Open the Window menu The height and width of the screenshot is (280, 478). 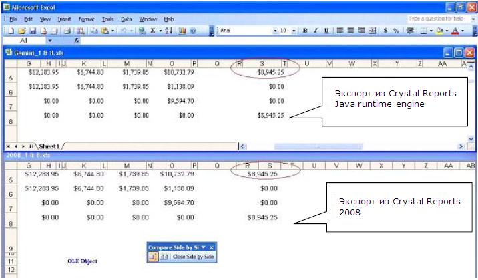148,19
